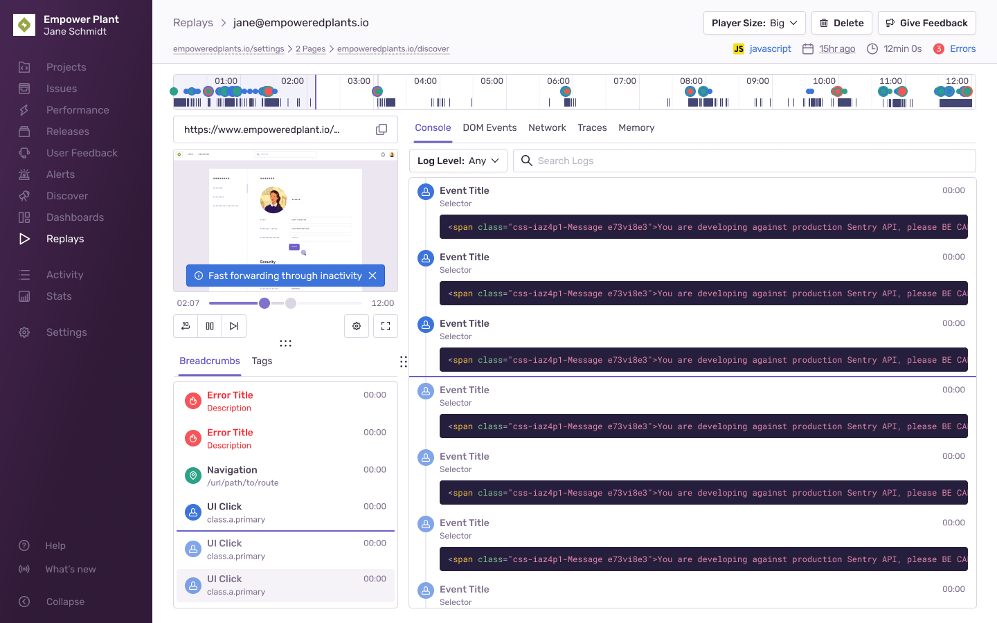
Task: Click the Empower Plant organization logo
Action: (24, 25)
